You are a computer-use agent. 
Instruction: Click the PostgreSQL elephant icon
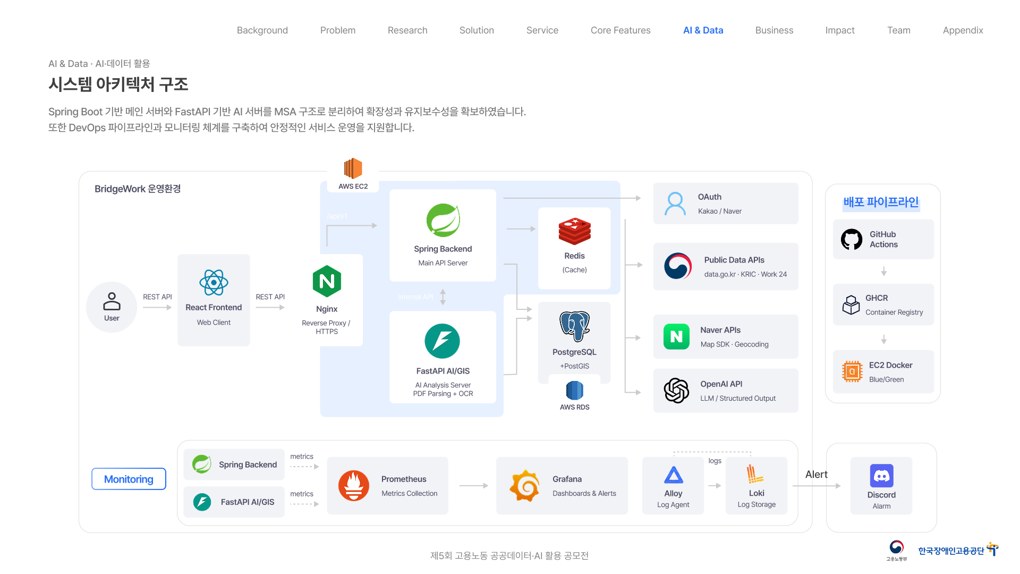pos(574,326)
